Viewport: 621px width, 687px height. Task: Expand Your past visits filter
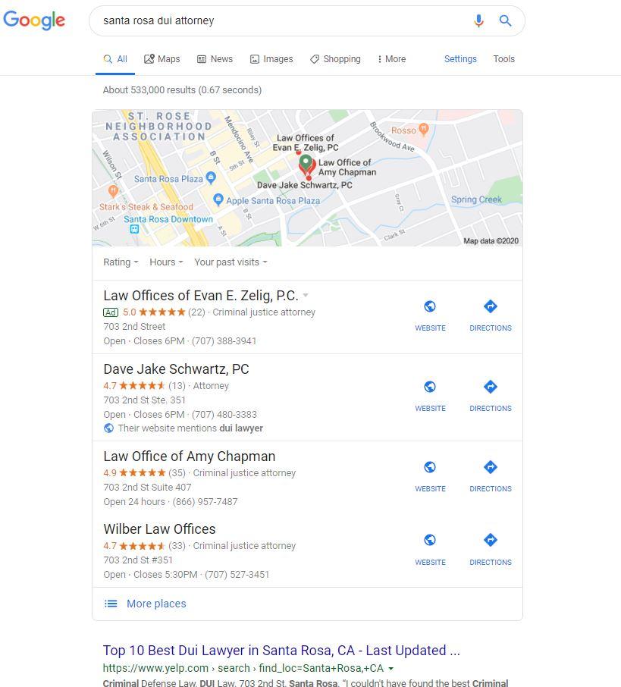[231, 262]
